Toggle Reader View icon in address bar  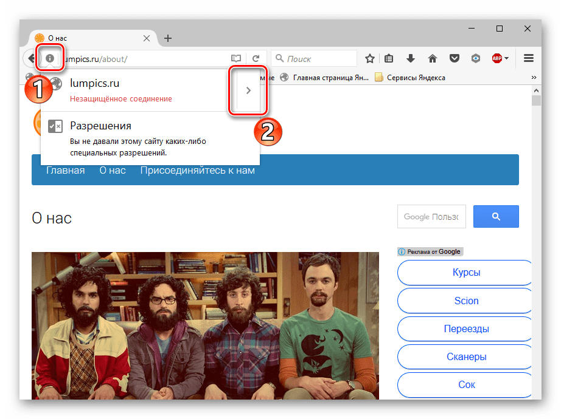[x=236, y=59]
